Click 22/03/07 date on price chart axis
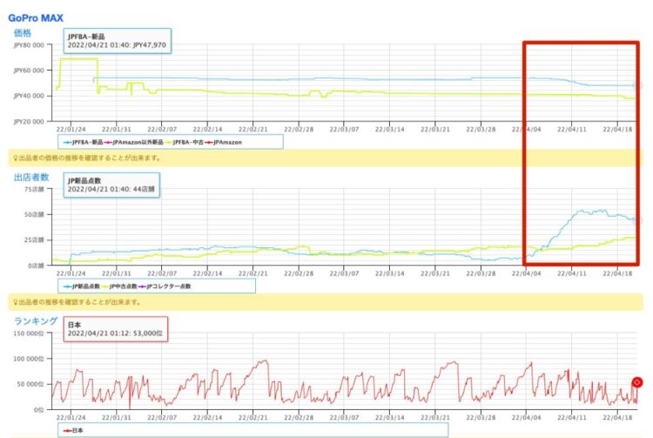The image size is (653, 438). pos(344,130)
